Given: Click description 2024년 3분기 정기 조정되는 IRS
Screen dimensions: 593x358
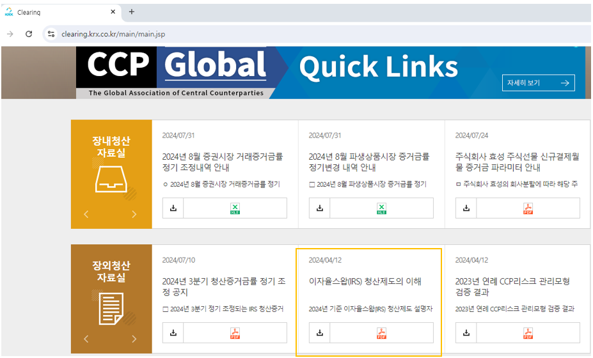Looking at the screenshot, I should pyautogui.click(x=223, y=309).
